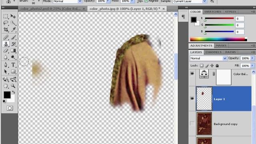Viewport: 256px width, 144px height.
Task: Click the red R channel slider
Action: click(219, 18)
